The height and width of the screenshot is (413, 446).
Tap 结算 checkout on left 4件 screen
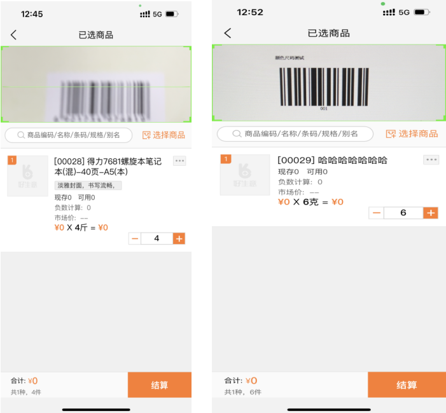coord(160,385)
